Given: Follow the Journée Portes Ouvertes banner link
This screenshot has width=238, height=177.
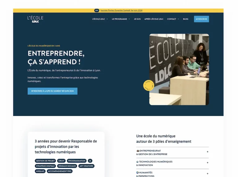Looking at the screenshot, I should (121, 10).
